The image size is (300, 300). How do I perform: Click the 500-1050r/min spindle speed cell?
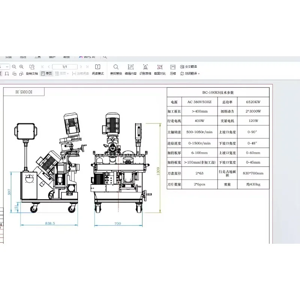click(x=199, y=132)
